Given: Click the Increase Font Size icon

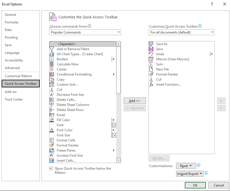Looking at the screenshot, I should (x=52, y=156).
